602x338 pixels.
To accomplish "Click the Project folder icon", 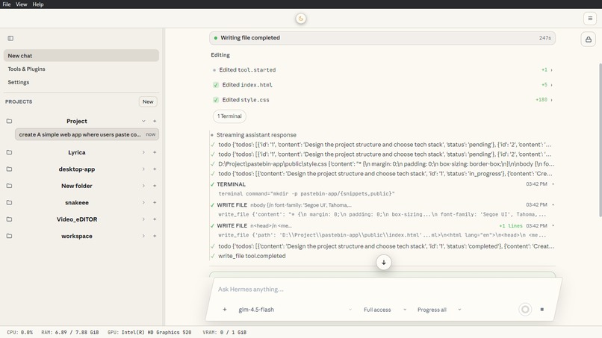I will click(9, 121).
